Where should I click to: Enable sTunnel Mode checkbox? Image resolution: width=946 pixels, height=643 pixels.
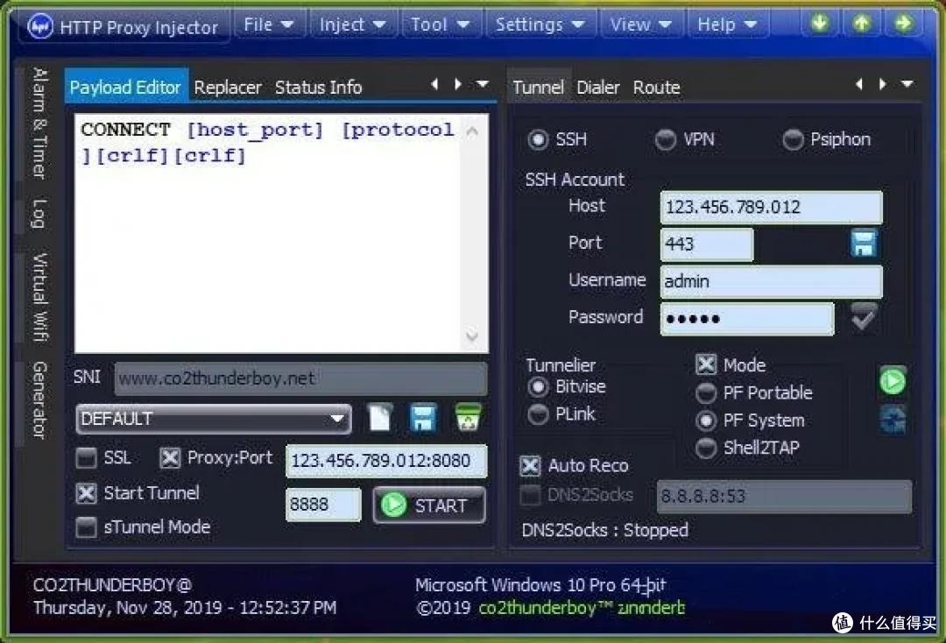click(86, 527)
